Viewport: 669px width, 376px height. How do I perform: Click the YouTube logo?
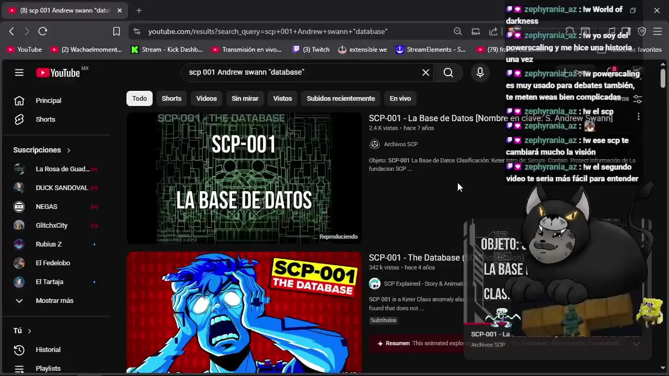click(58, 73)
